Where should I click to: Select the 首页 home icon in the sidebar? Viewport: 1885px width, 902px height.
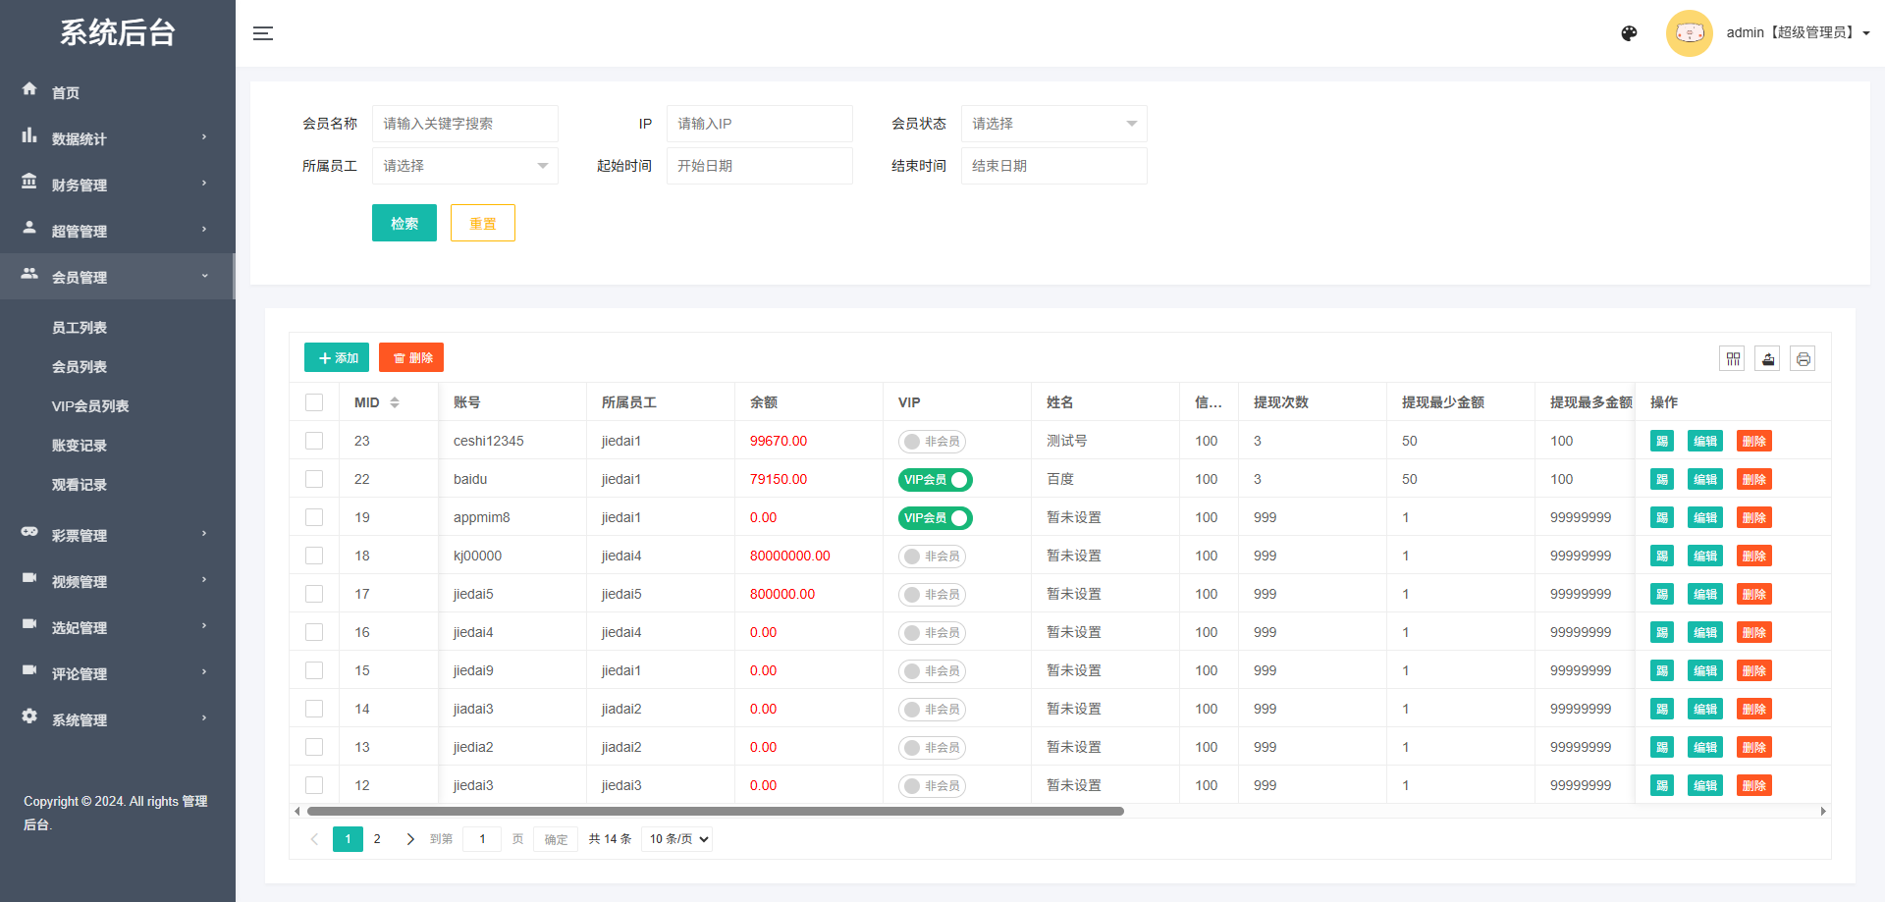29,91
